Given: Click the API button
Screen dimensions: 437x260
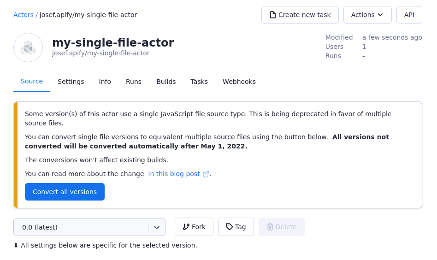Looking at the screenshot, I should (409, 15).
